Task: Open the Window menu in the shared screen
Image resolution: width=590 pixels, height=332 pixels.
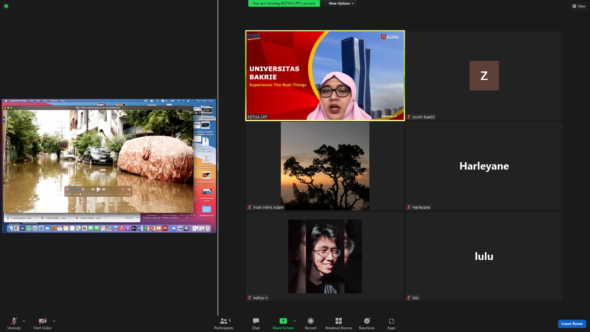Action: coord(54,101)
